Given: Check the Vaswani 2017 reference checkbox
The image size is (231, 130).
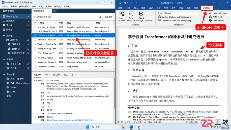Looking at the screenshot, I should (x=35, y=62).
